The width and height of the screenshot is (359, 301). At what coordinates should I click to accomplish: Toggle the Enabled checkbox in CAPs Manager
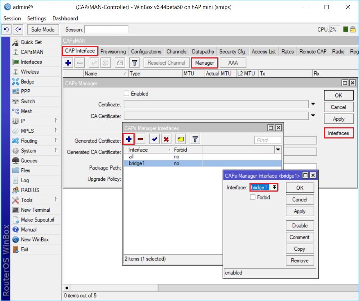tap(126, 94)
